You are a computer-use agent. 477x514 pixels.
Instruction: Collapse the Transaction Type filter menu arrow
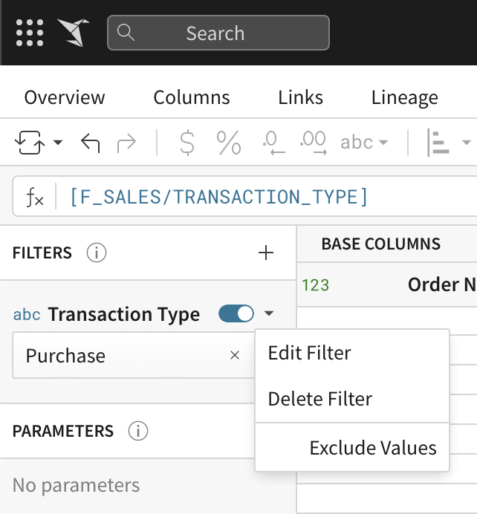(269, 313)
